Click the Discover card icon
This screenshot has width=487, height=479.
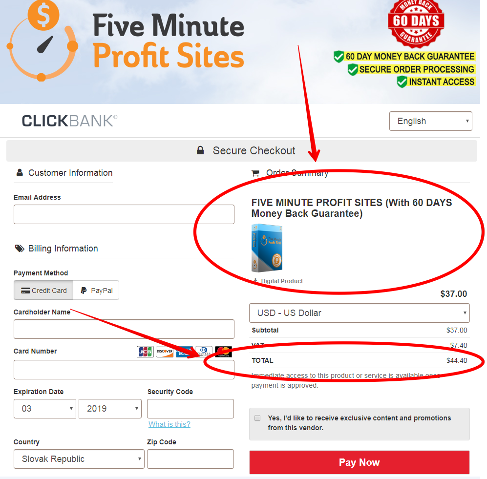165,352
